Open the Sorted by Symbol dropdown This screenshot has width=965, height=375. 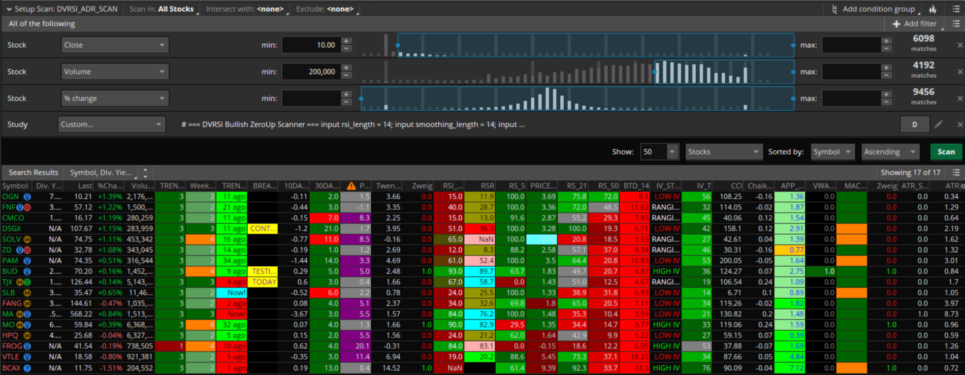coord(832,151)
